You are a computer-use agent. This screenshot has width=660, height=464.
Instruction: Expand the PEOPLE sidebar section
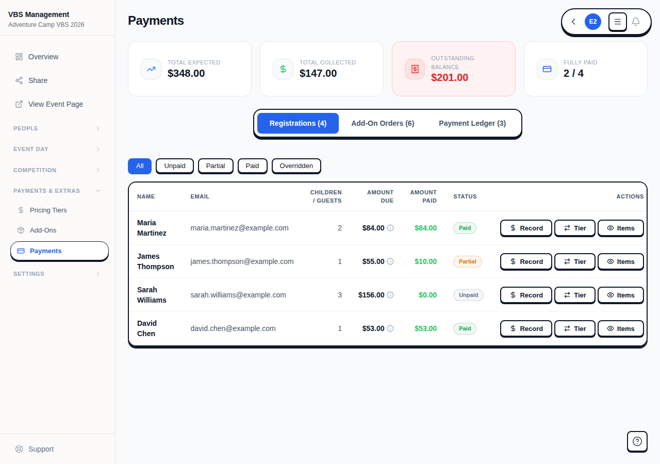click(x=57, y=128)
